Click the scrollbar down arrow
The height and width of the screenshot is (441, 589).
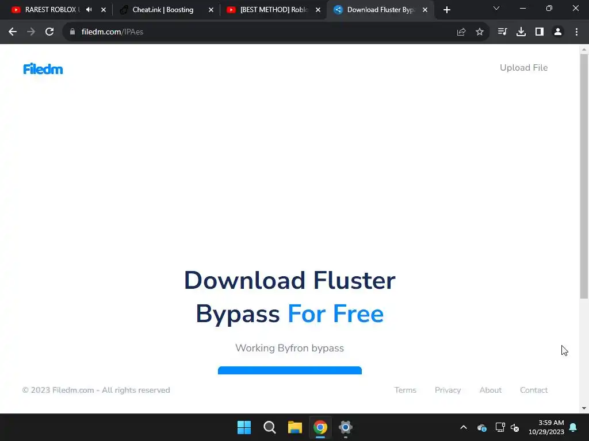pos(584,408)
